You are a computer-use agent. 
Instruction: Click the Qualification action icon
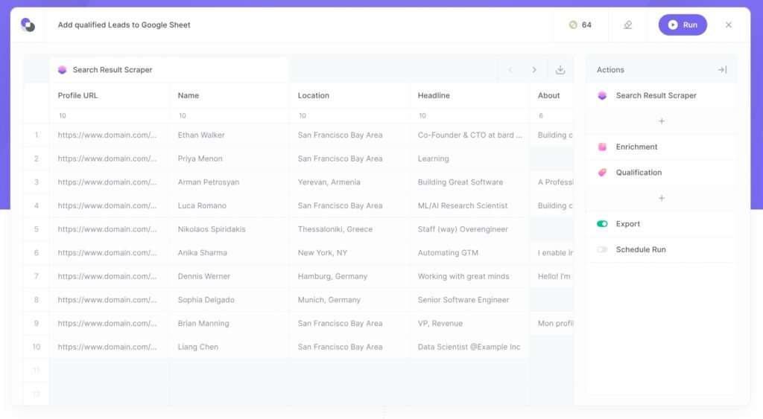click(602, 173)
